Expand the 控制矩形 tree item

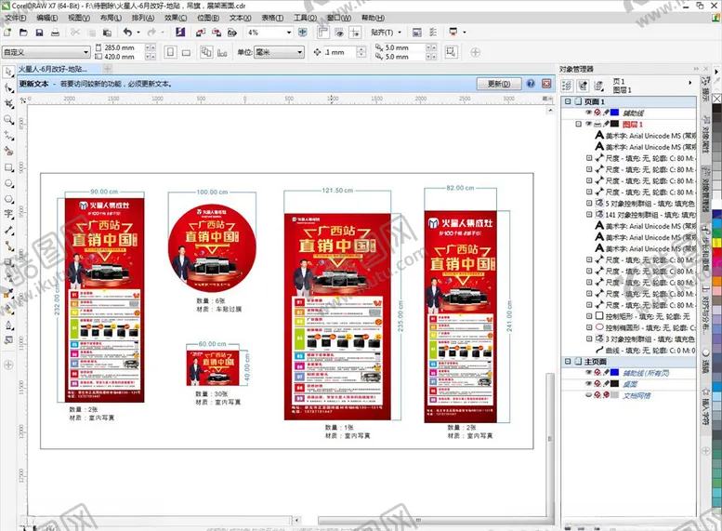click(x=589, y=316)
